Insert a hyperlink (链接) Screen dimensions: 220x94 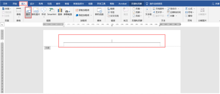[111, 9]
